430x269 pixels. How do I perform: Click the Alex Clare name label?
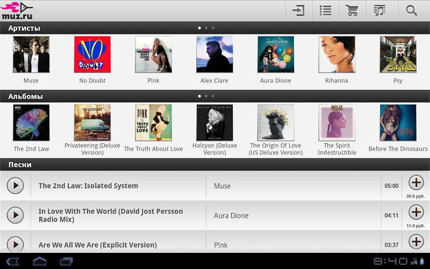pyautogui.click(x=214, y=81)
